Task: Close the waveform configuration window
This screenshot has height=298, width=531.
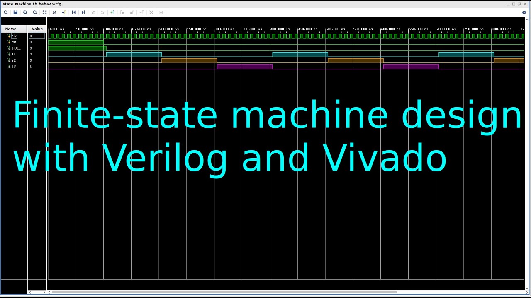Action: [525, 4]
